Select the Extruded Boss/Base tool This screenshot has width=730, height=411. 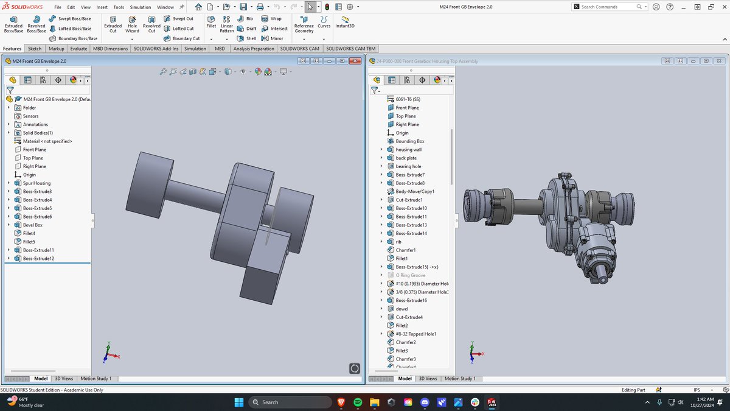(13, 24)
